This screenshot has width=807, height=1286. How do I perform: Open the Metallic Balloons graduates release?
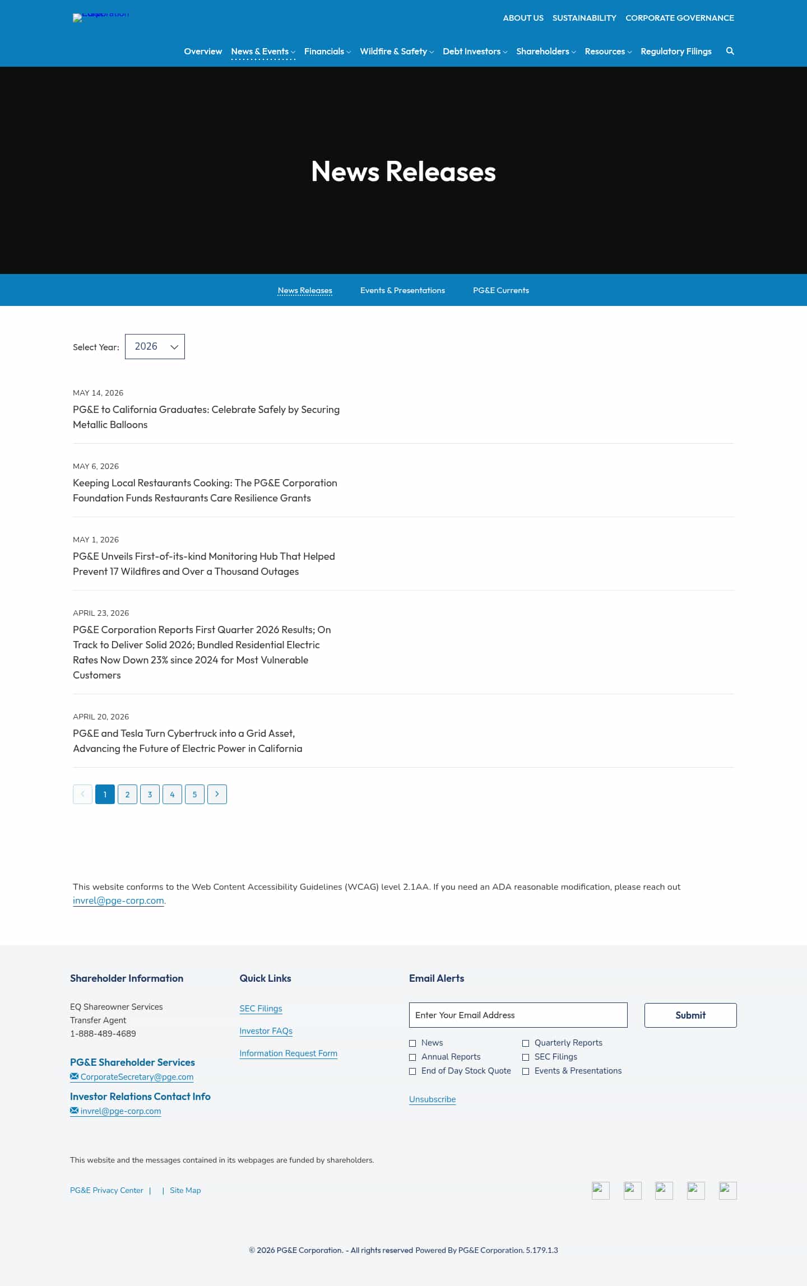(206, 417)
